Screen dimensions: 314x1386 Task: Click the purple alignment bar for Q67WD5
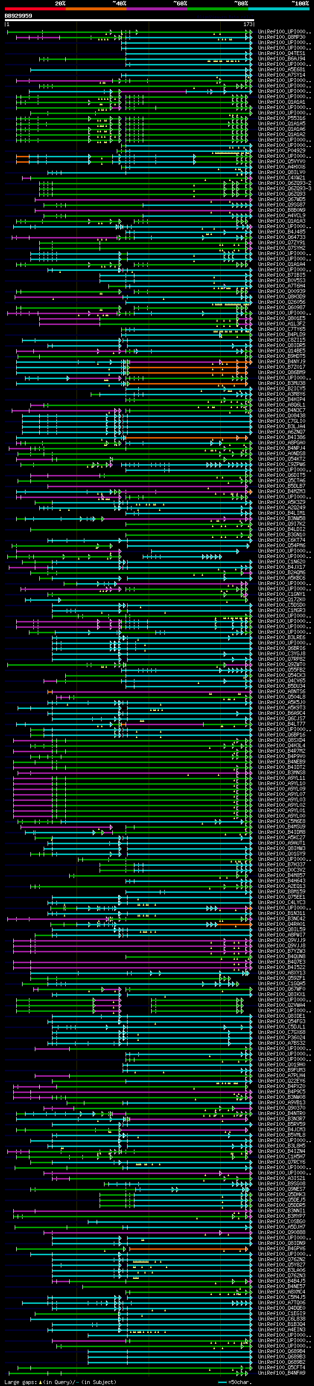click(143, 200)
